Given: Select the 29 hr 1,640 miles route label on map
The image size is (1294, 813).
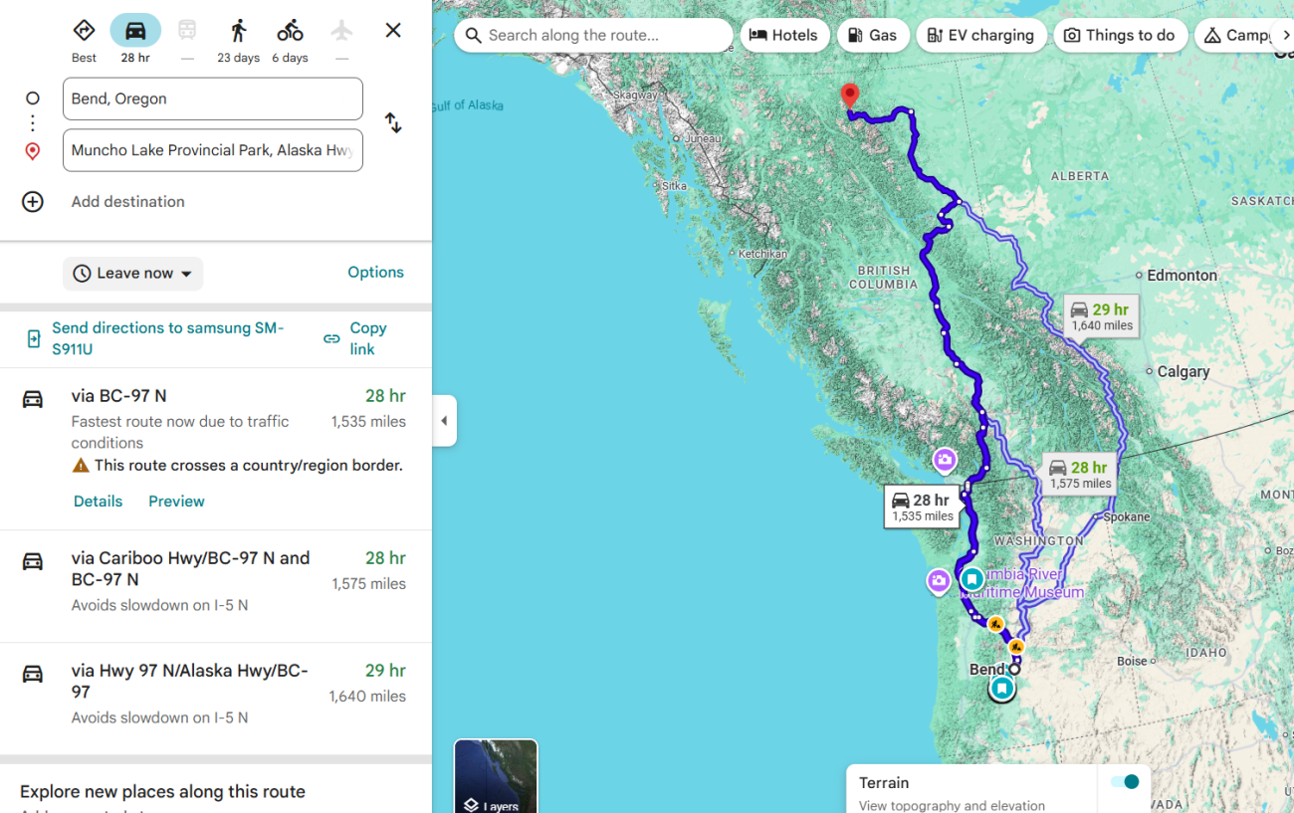Looking at the screenshot, I should click(1101, 316).
